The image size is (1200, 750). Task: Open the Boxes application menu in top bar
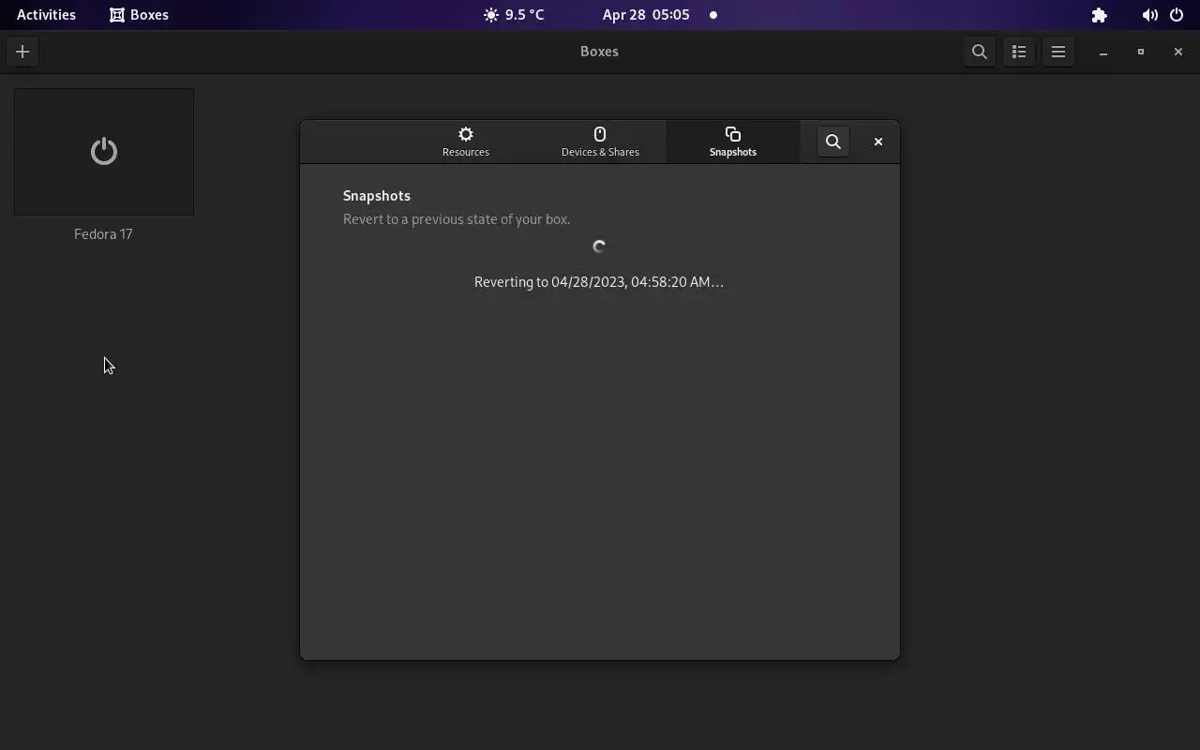(x=139, y=15)
